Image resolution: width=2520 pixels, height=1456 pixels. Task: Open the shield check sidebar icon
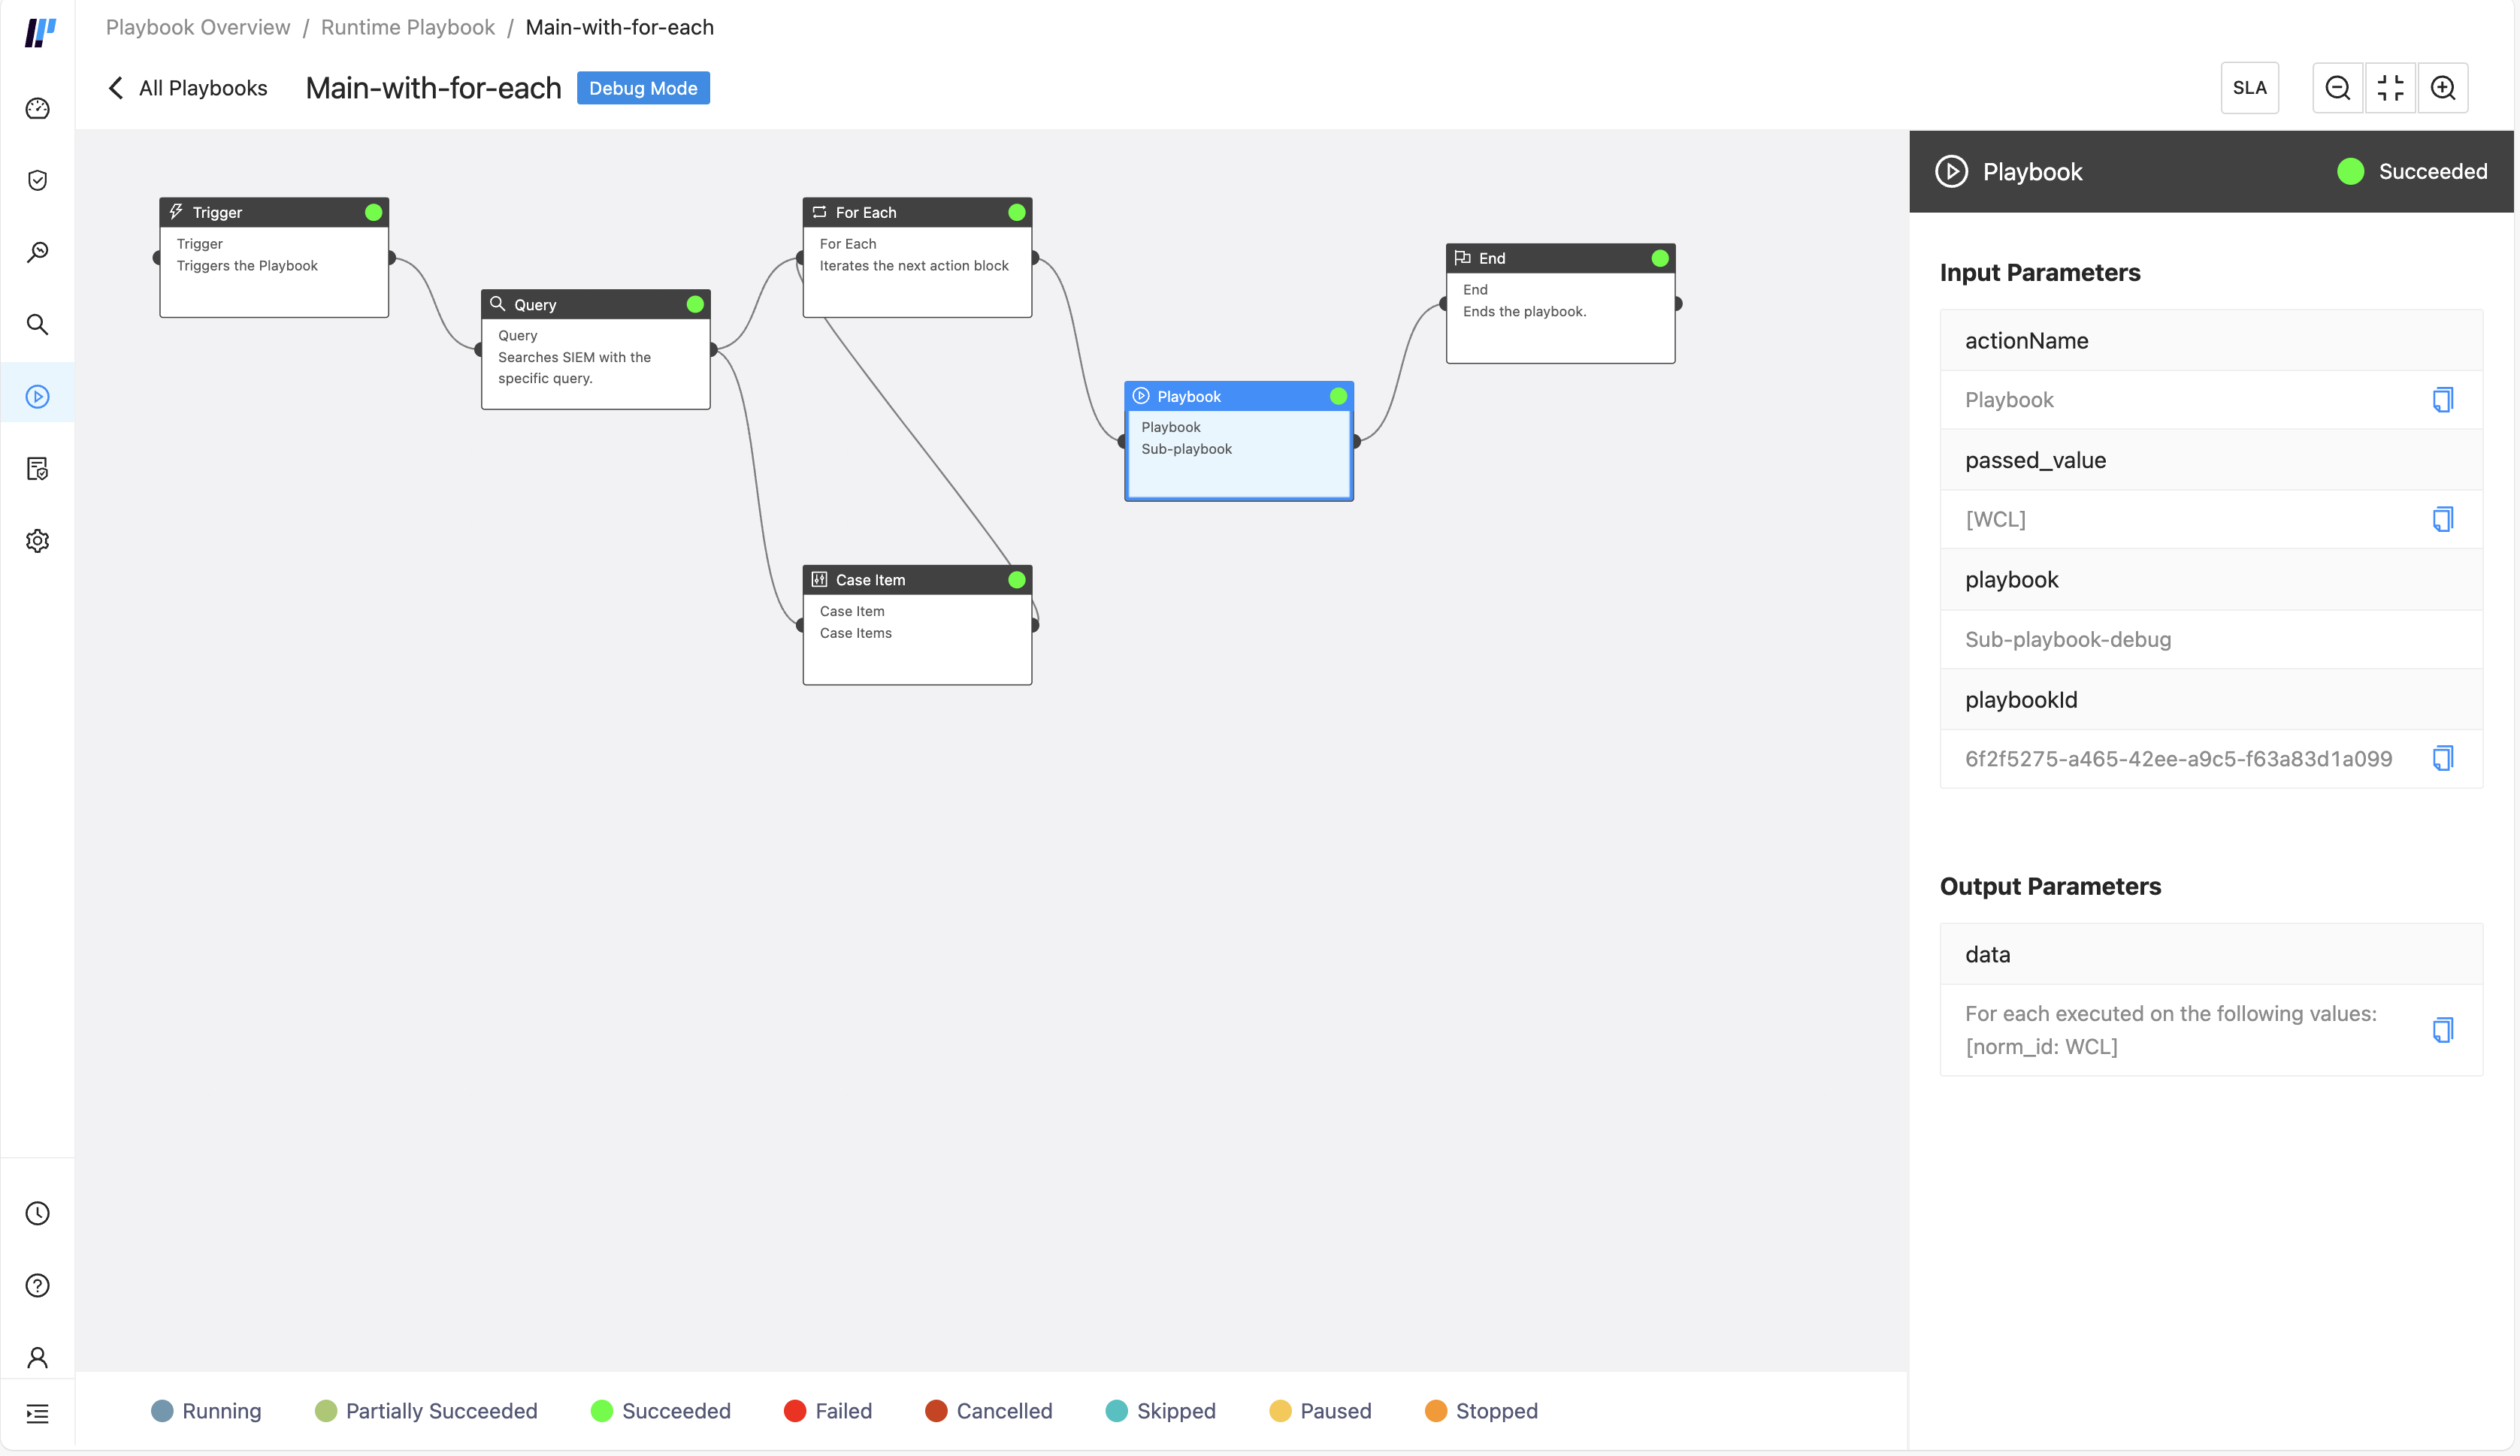tap(38, 180)
